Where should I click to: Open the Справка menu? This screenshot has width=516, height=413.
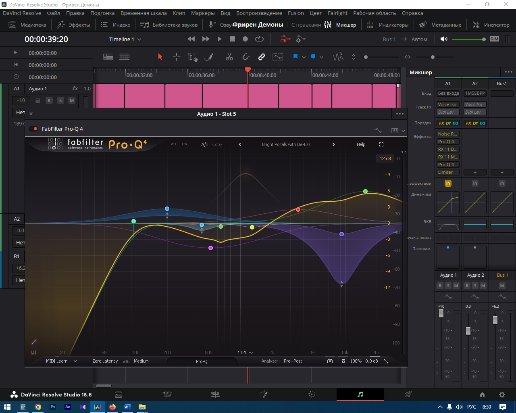pyautogui.click(x=412, y=13)
